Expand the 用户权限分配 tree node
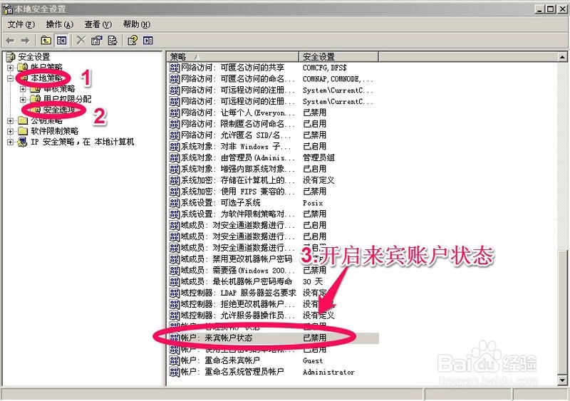The width and height of the screenshot is (570, 401). (x=23, y=99)
